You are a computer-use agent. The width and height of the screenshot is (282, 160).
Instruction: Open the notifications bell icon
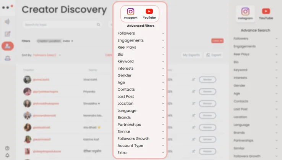pyautogui.click(x=7, y=155)
